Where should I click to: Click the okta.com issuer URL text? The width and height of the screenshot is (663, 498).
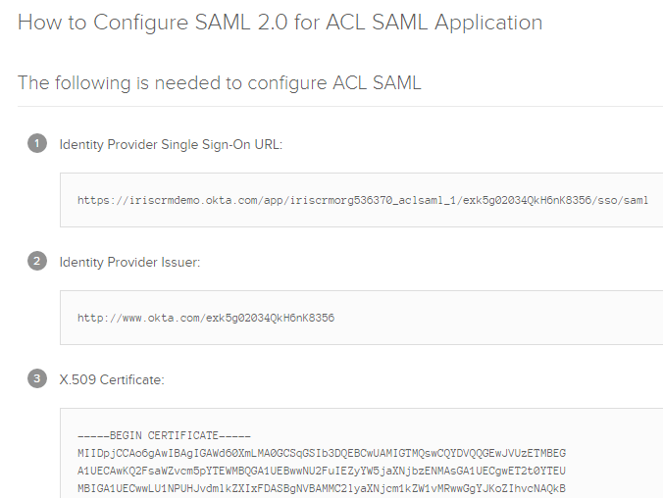[206, 318]
